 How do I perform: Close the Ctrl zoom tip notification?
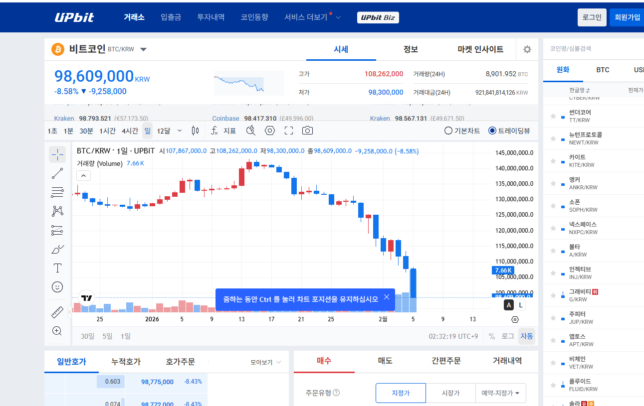pyautogui.click(x=387, y=297)
